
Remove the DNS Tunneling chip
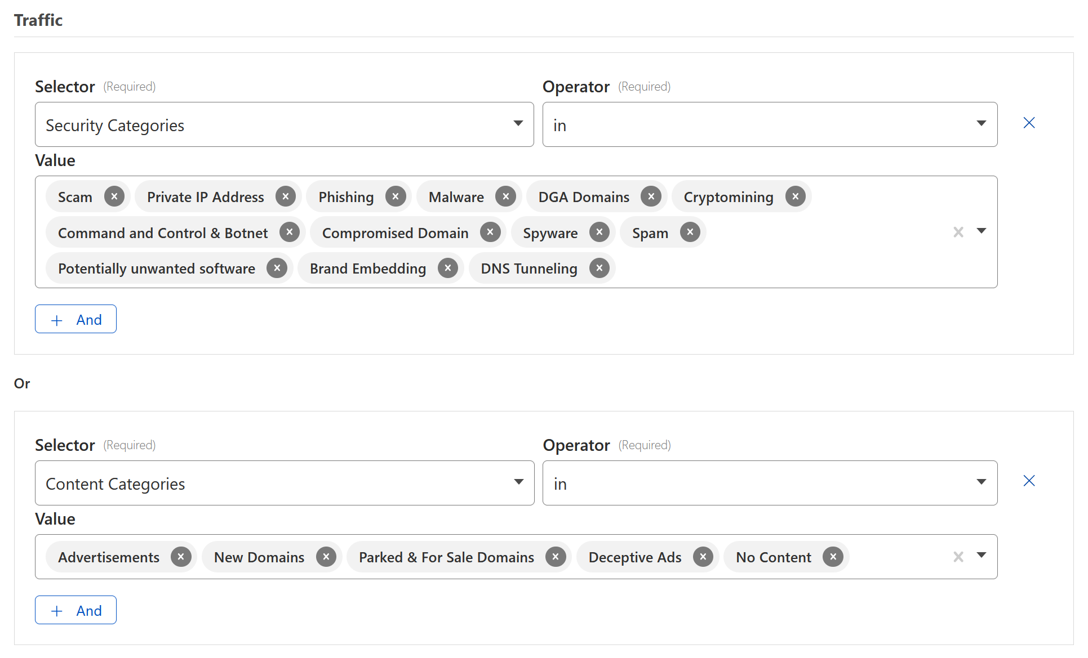point(599,268)
